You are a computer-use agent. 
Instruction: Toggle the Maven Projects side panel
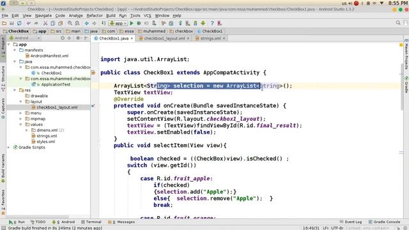[406, 54]
